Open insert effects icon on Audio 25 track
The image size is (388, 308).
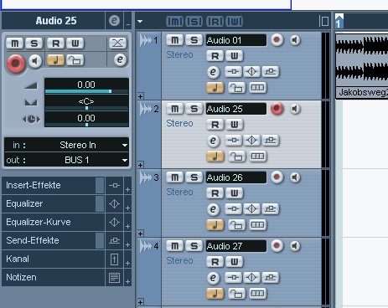click(233, 141)
